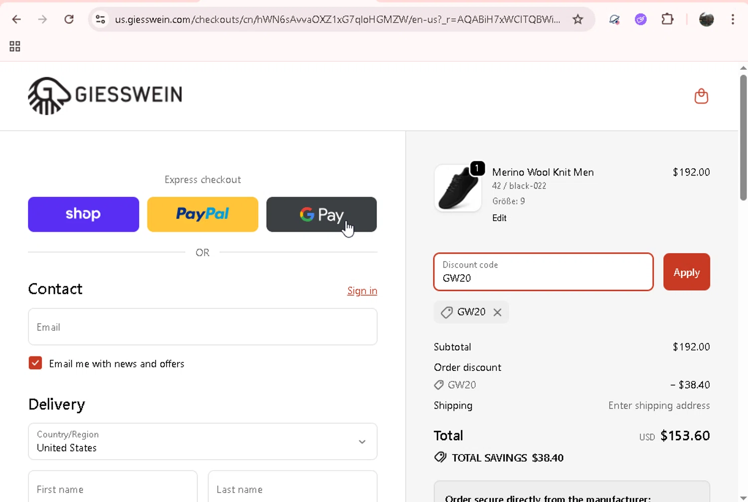Viewport: 748px width, 502px height.
Task: Click the order discount amount − $38.40
Action: click(690, 385)
